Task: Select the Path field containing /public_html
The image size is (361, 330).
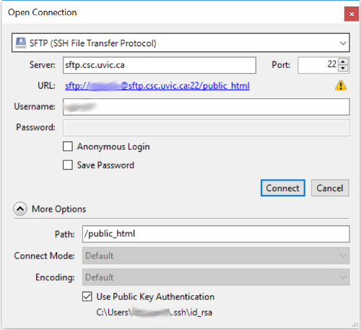Action: [x=216, y=234]
